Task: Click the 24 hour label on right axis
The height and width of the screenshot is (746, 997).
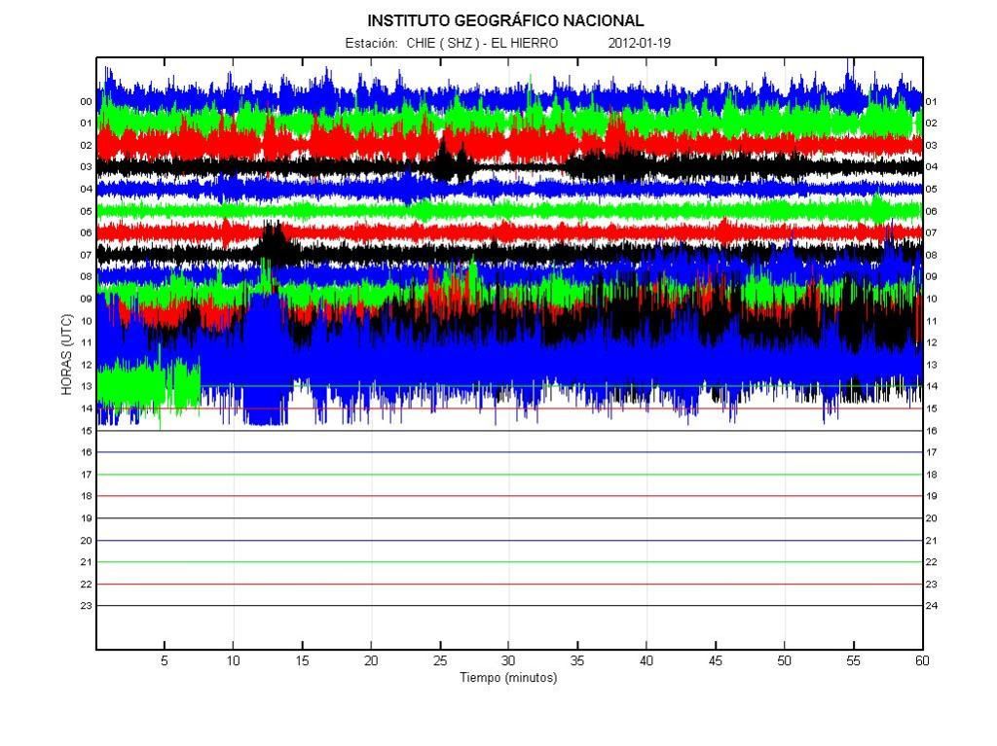Action: pos(931,606)
